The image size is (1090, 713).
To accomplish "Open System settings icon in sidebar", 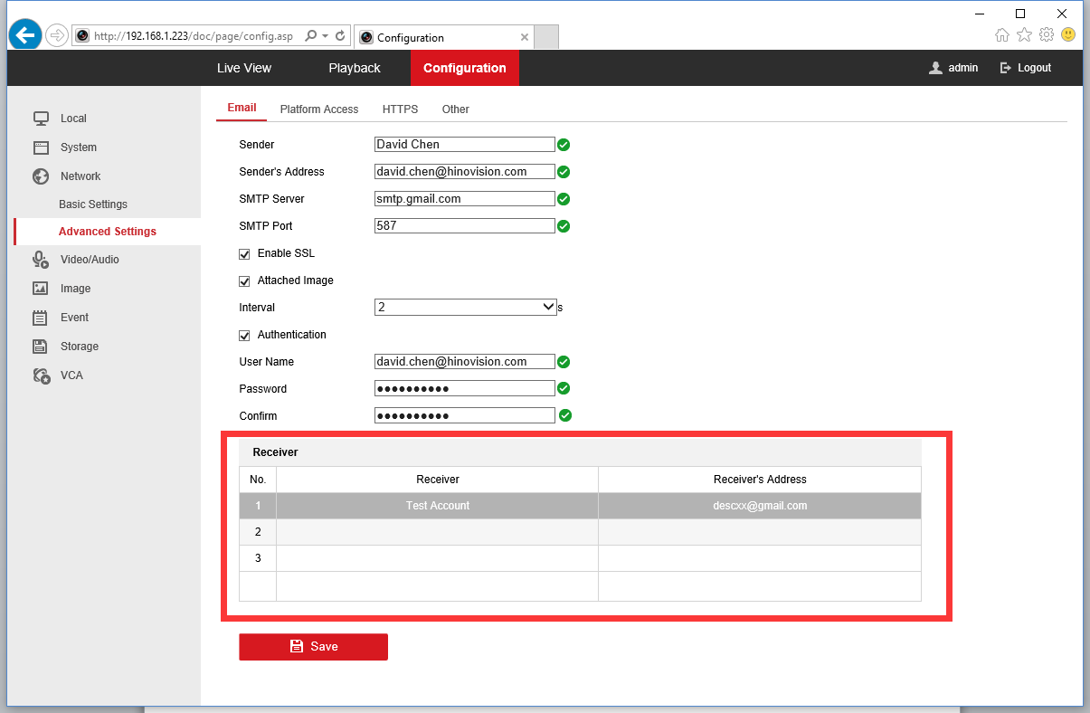I will (41, 147).
